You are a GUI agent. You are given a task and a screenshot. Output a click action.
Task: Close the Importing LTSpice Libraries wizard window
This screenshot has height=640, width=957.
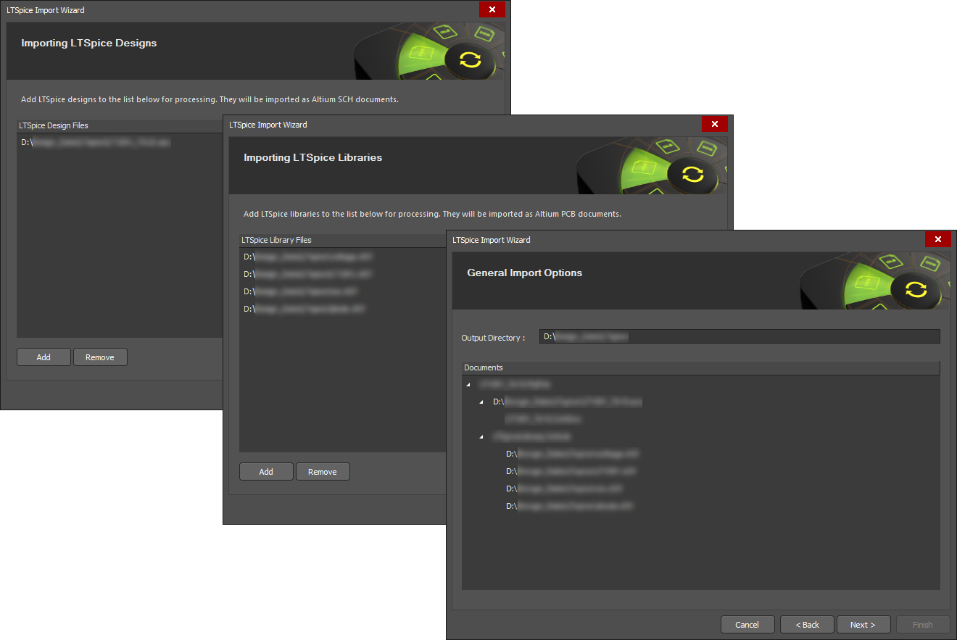(x=715, y=124)
